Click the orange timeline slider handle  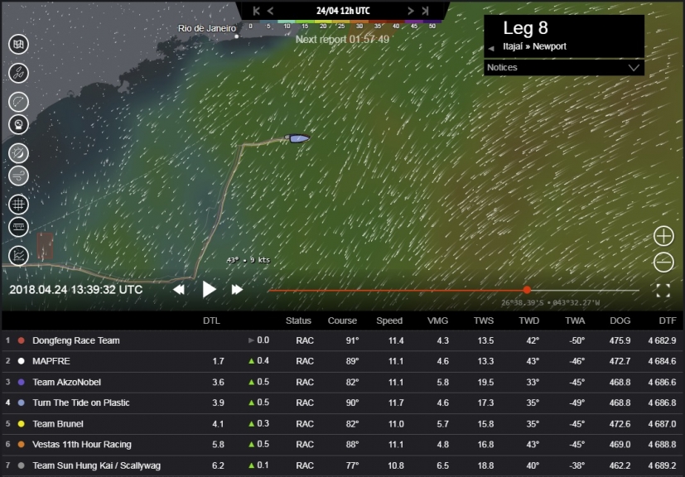pyautogui.click(x=527, y=290)
